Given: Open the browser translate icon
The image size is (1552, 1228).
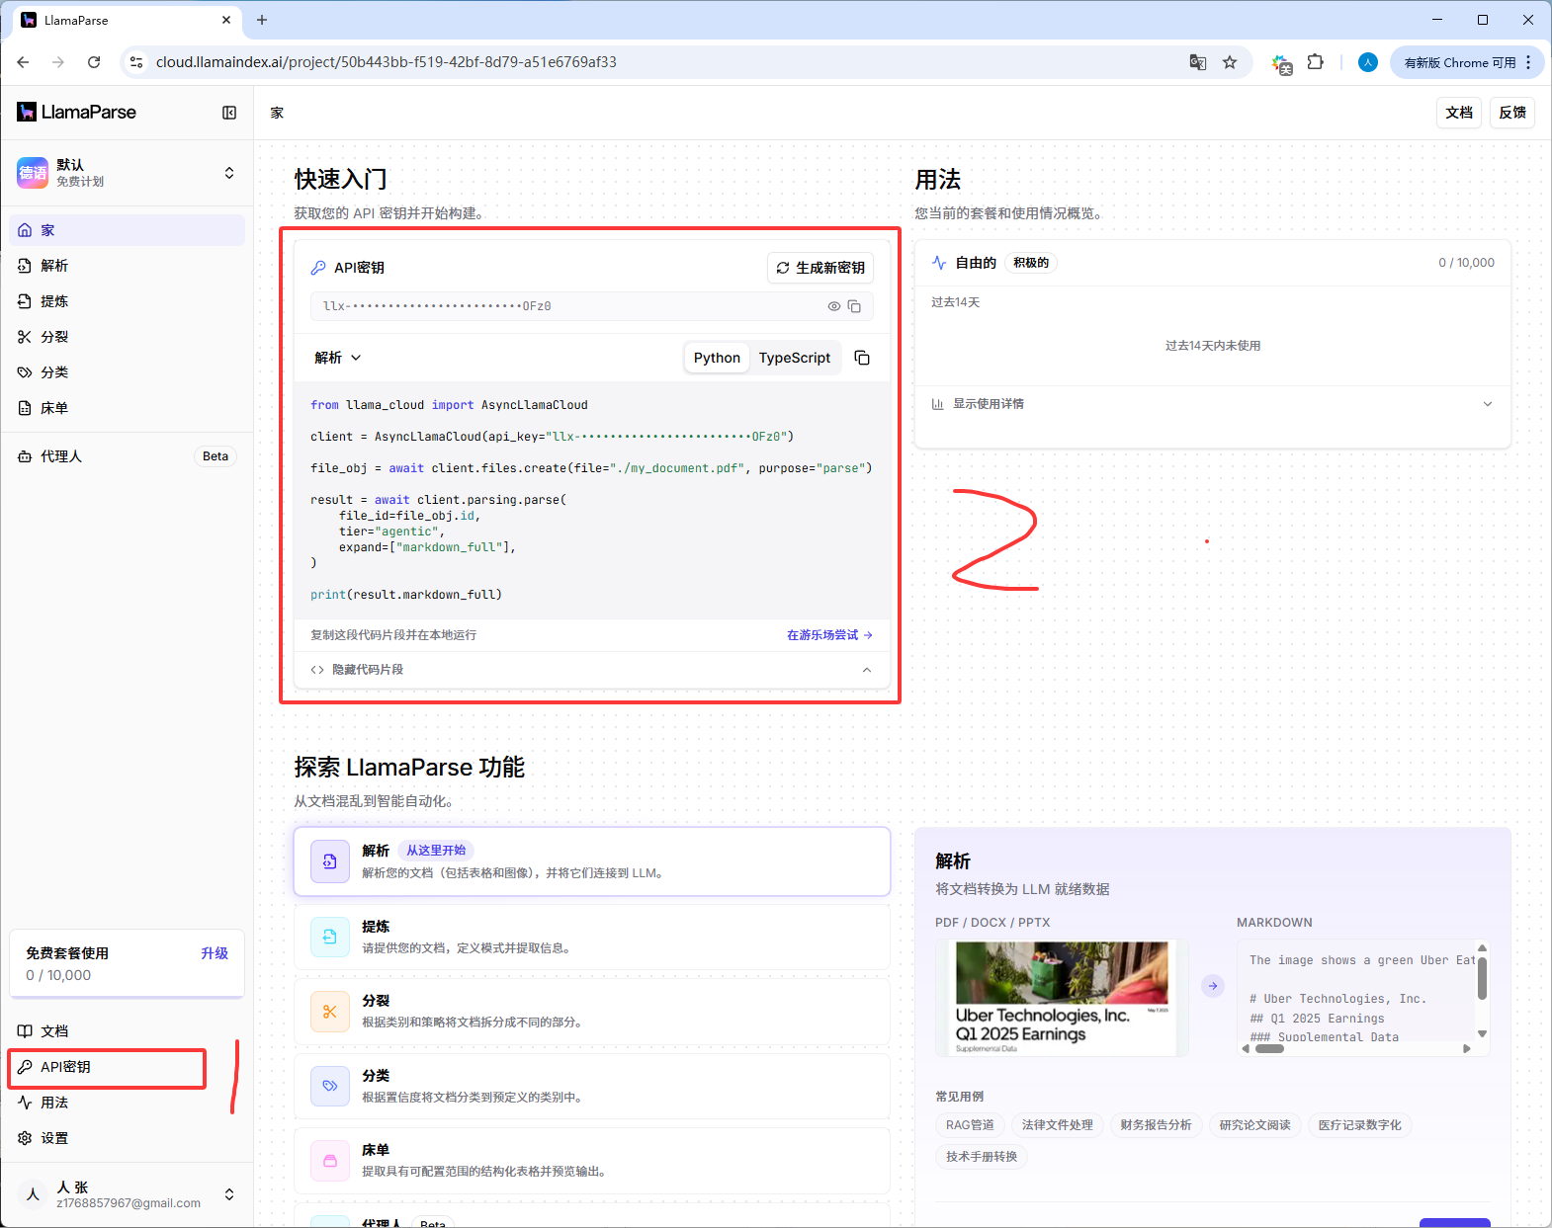Looking at the screenshot, I should [x=1198, y=62].
